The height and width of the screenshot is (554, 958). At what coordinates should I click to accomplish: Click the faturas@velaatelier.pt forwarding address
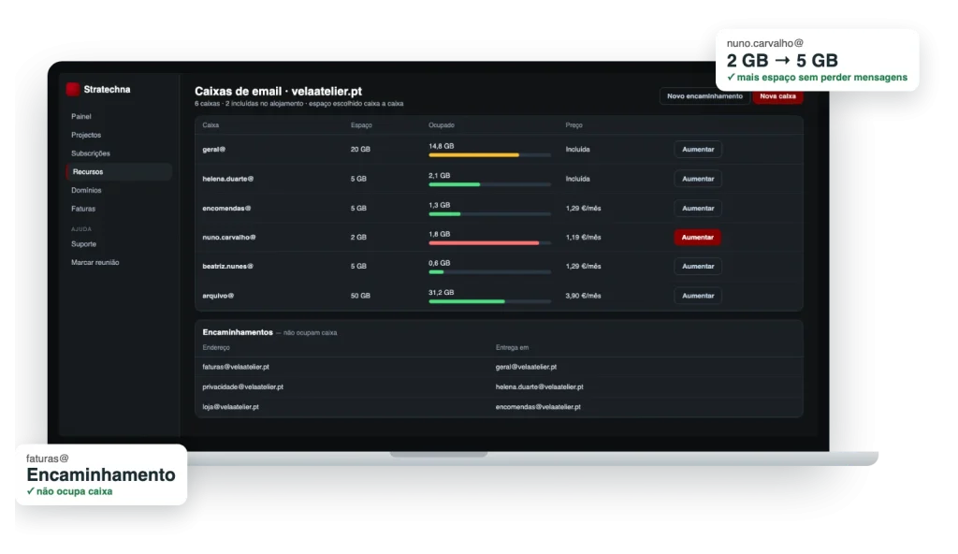click(x=236, y=367)
